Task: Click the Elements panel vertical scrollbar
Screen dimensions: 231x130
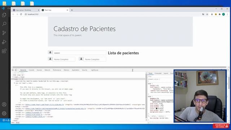Action: pos(146,96)
